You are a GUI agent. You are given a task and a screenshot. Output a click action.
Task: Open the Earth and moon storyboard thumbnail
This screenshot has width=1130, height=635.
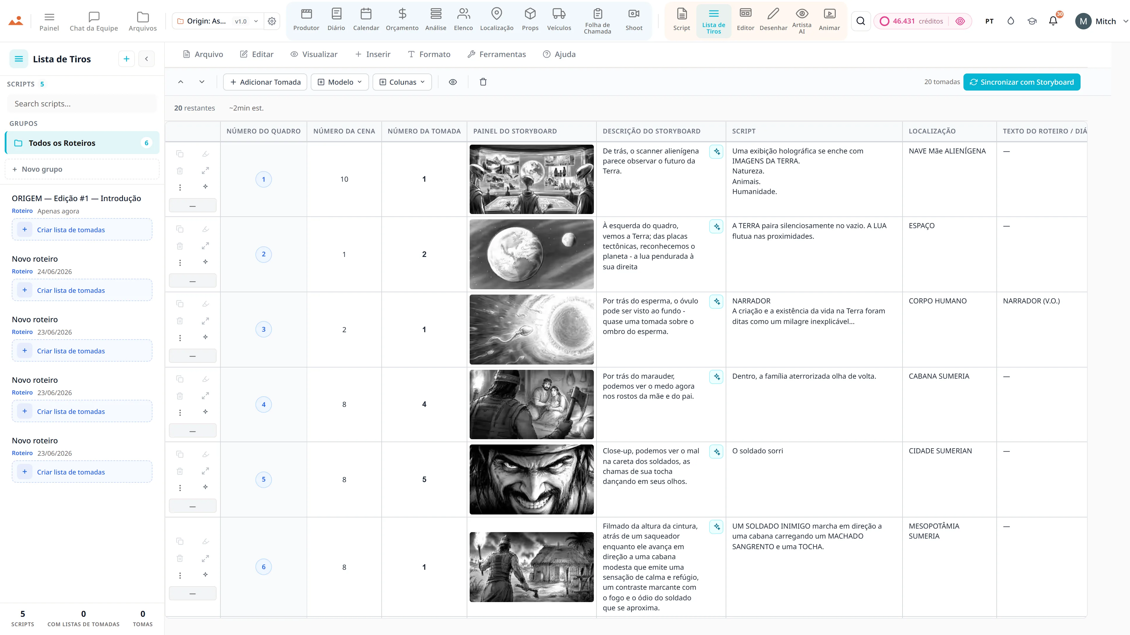click(531, 254)
